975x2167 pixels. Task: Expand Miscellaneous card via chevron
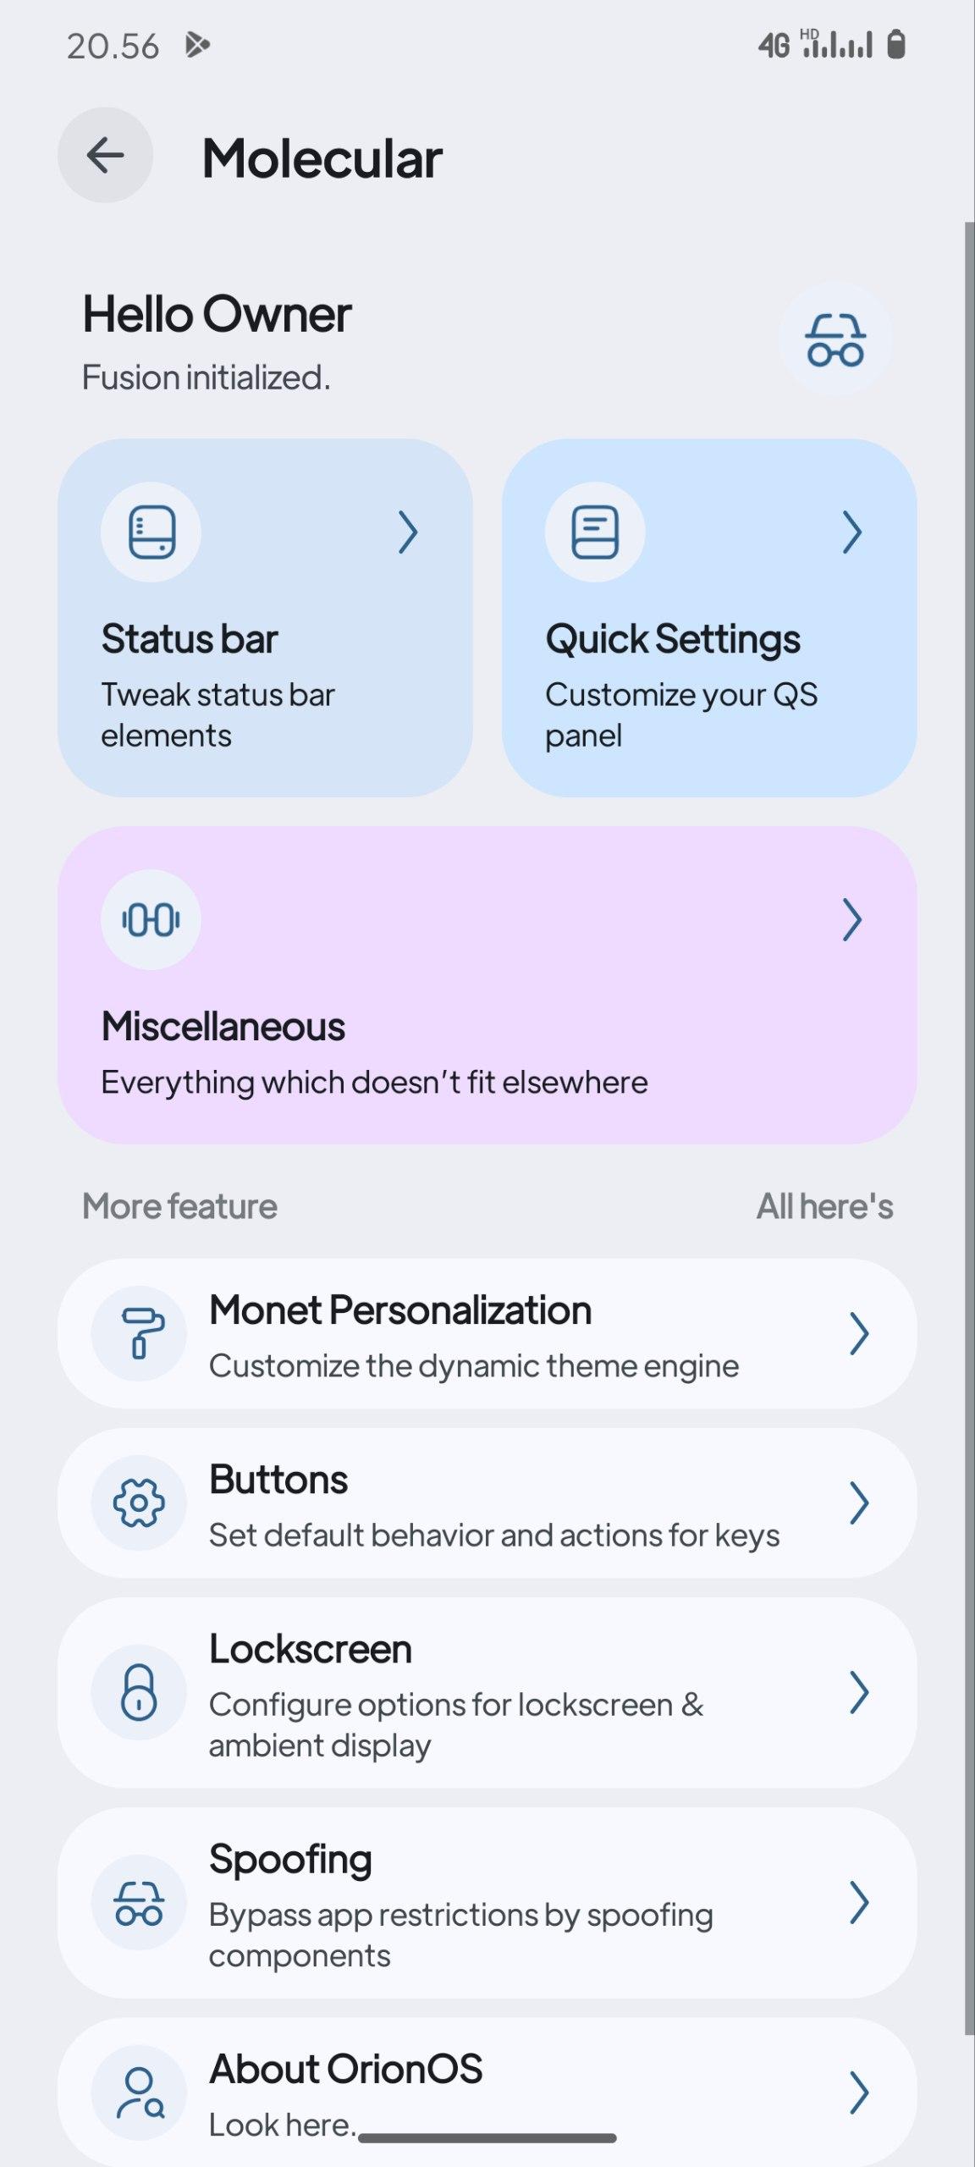pyautogui.click(x=853, y=920)
